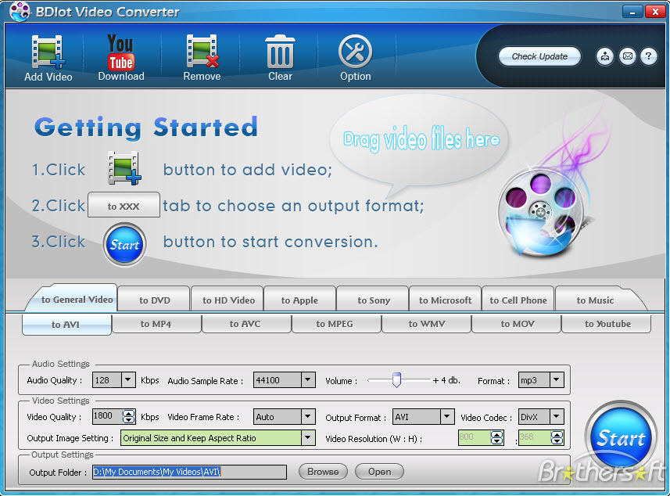This screenshot has width=670, height=496.
Task: Expand the Audio Sample Rate 44100 dropdown
Action: tap(308, 379)
